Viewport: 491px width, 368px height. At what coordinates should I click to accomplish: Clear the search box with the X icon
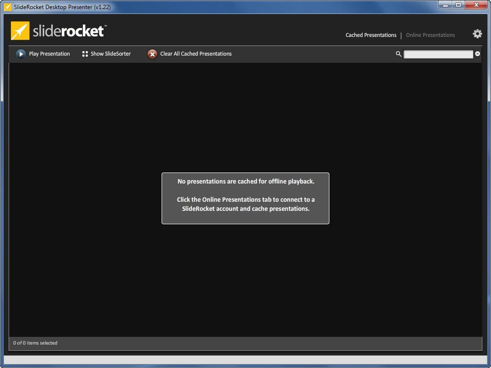477,54
